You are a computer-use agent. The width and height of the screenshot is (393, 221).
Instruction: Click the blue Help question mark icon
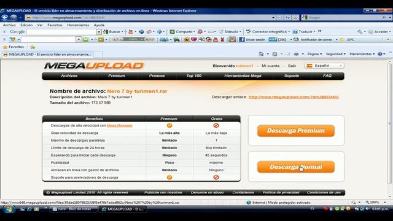coord(380,54)
